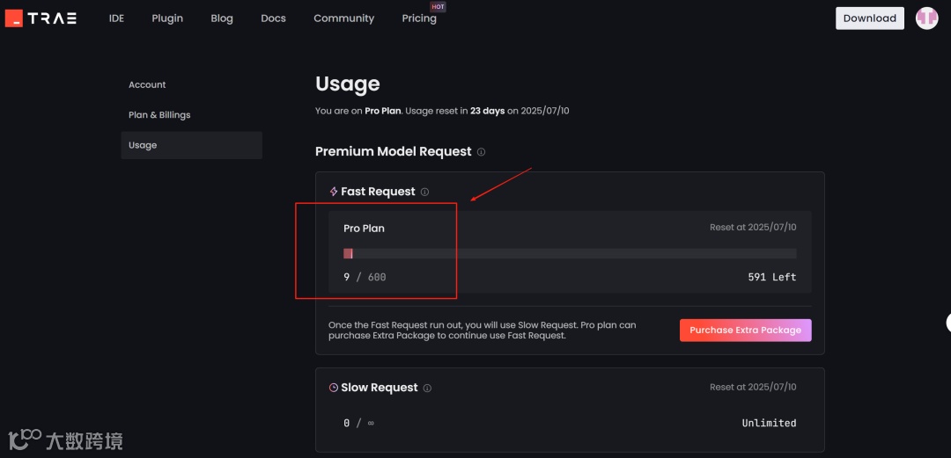Select Account in the sidebar
The height and width of the screenshot is (458, 951).
click(x=147, y=85)
